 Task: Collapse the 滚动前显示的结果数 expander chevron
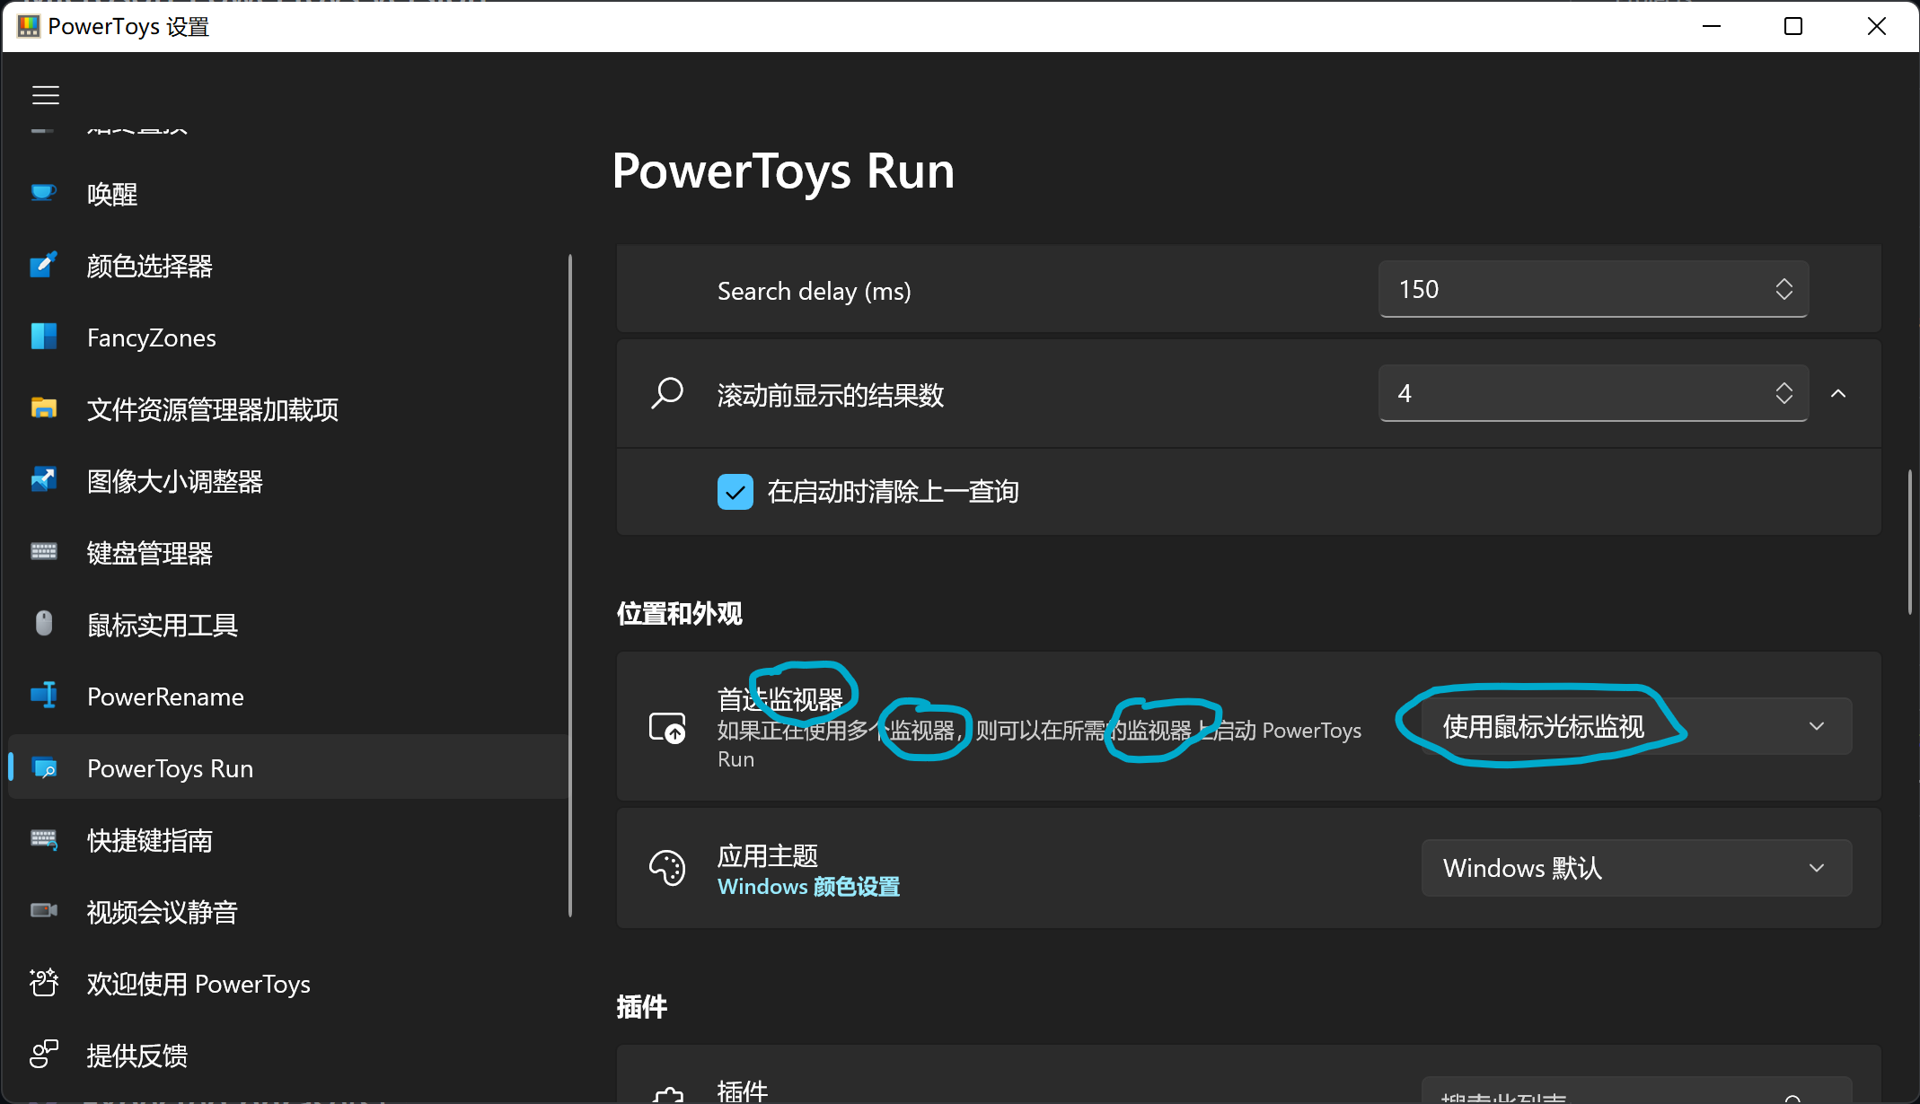(1838, 394)
